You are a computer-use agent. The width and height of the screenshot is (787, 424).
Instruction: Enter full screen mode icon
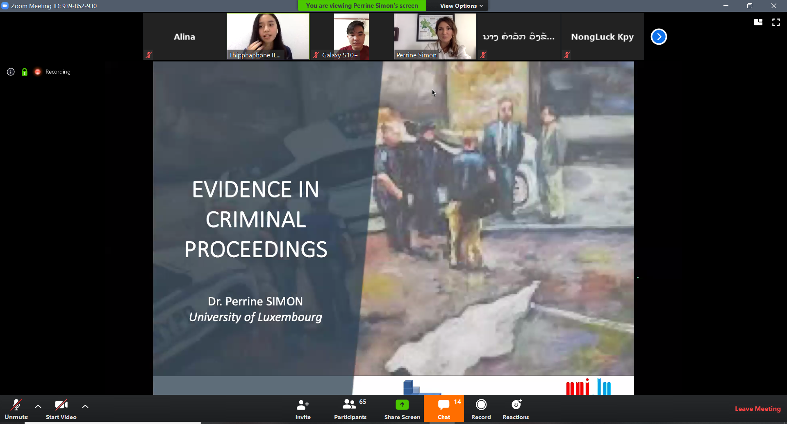[776, 22]
